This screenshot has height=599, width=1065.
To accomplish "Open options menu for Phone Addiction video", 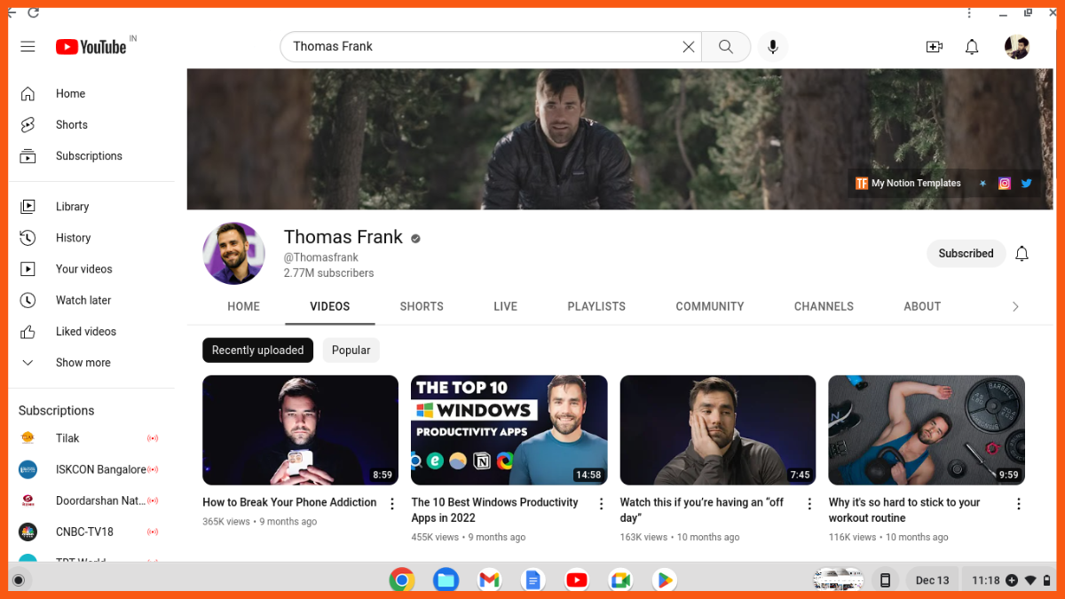I will point(392,504).
